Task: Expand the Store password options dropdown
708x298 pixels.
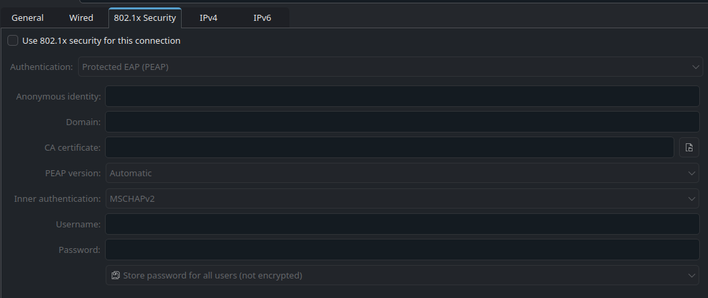Action: click(x=402, y=275)
